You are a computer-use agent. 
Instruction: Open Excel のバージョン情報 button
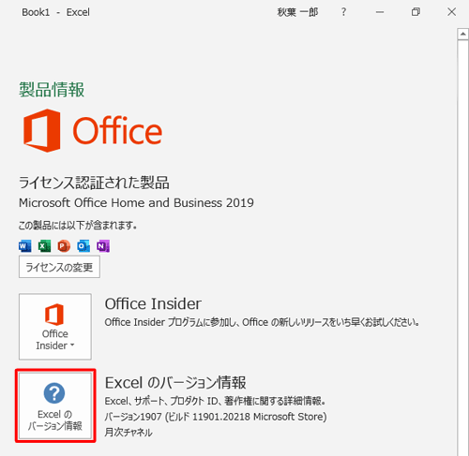55,405
